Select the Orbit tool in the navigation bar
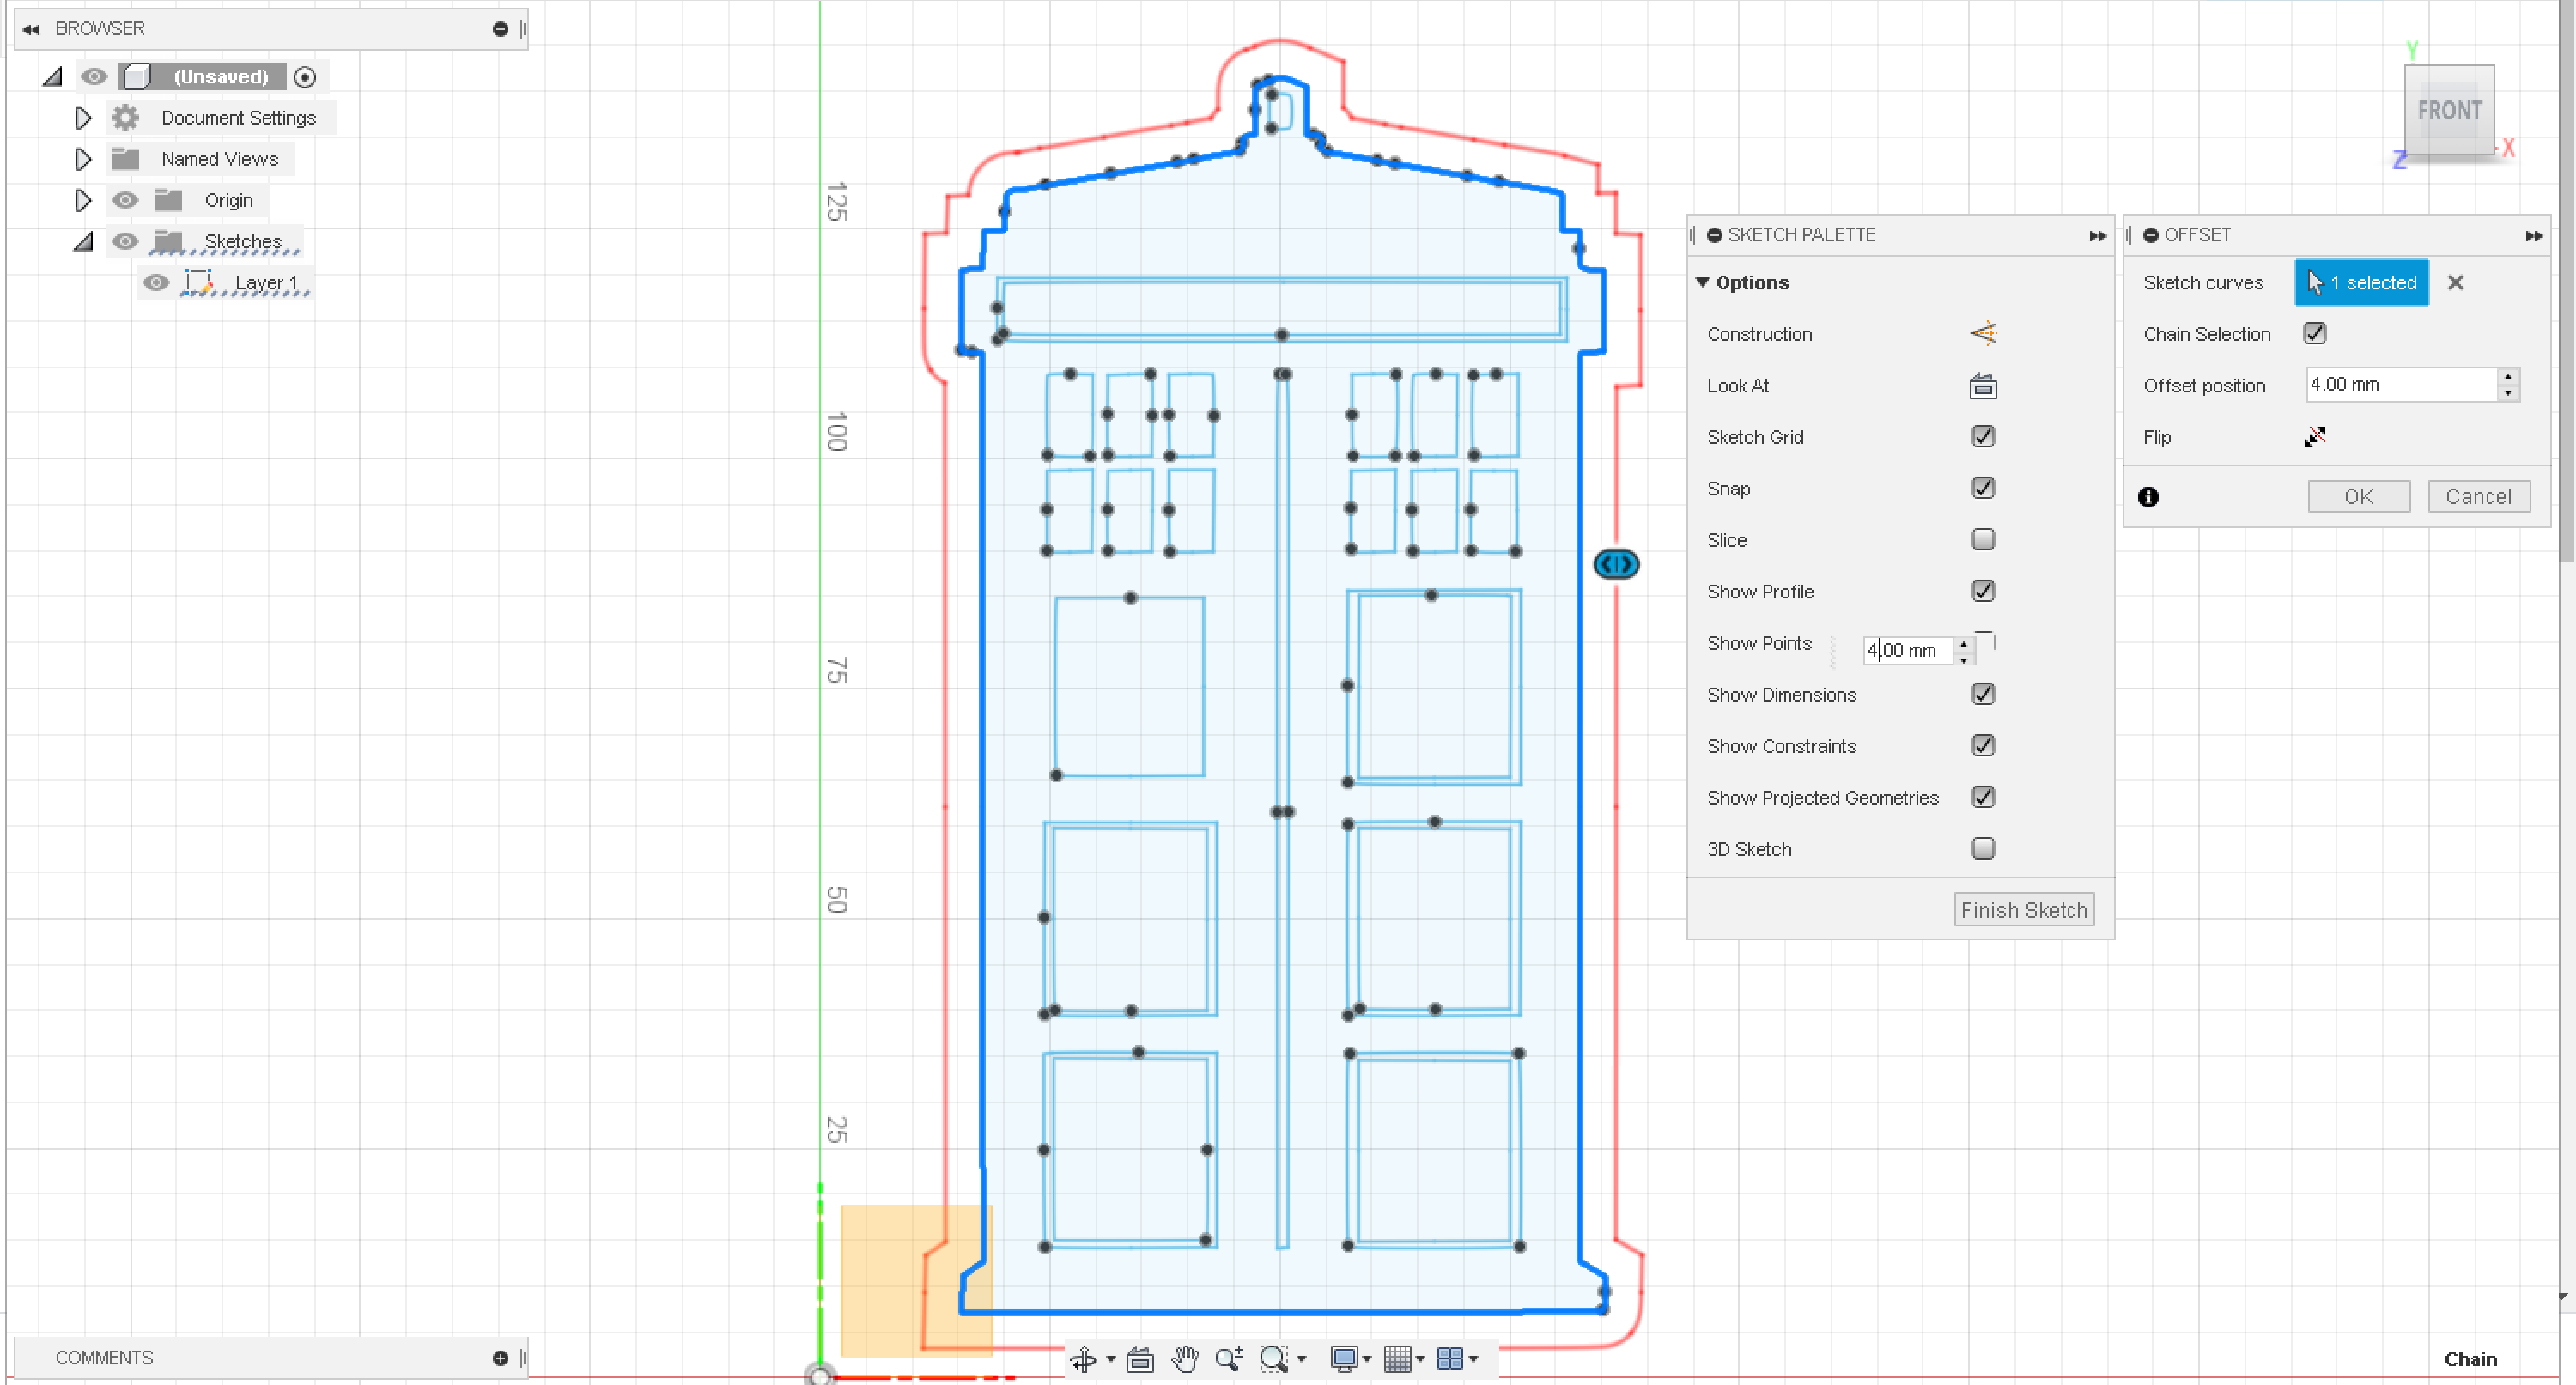The width and height of the screenshot is (2576, 1385). 1085,1358
